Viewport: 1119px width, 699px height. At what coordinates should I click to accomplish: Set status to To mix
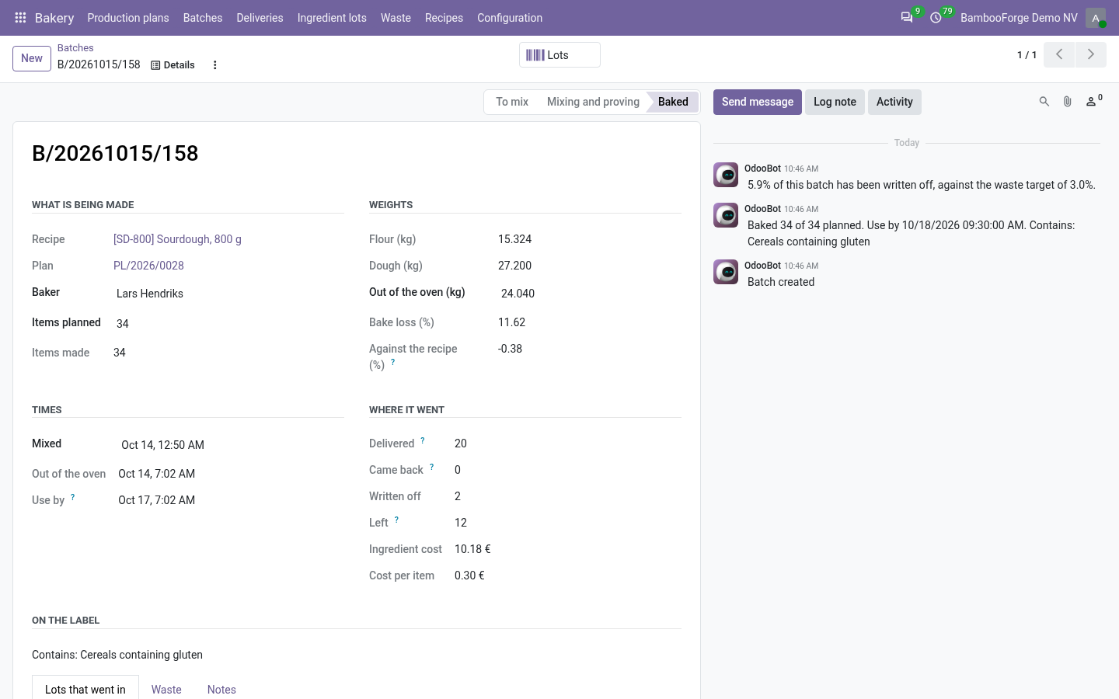pyautogui.click(x=512, y=102)
